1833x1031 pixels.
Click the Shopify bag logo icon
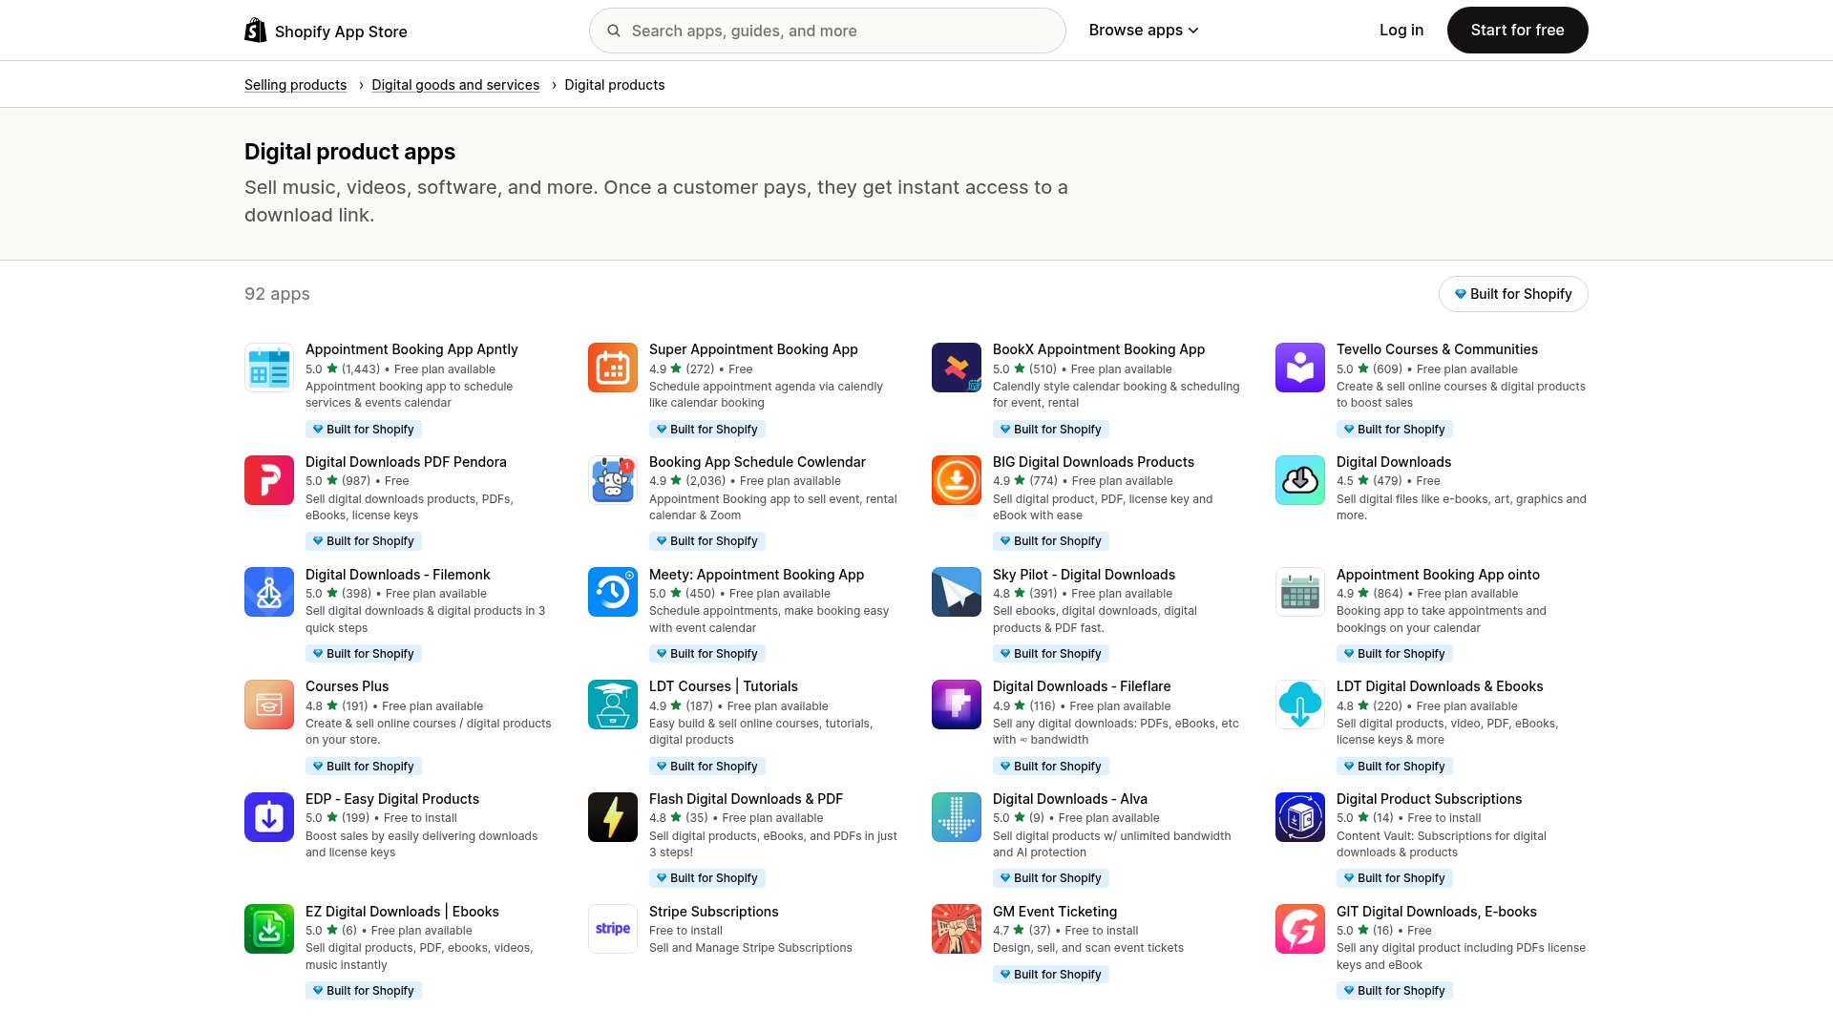[256, 31]
